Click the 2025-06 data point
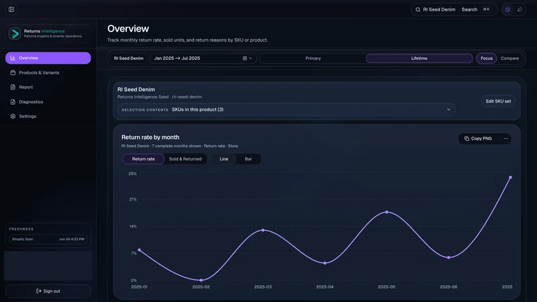Viewport: 537px width, 302px height. point(448,258)
